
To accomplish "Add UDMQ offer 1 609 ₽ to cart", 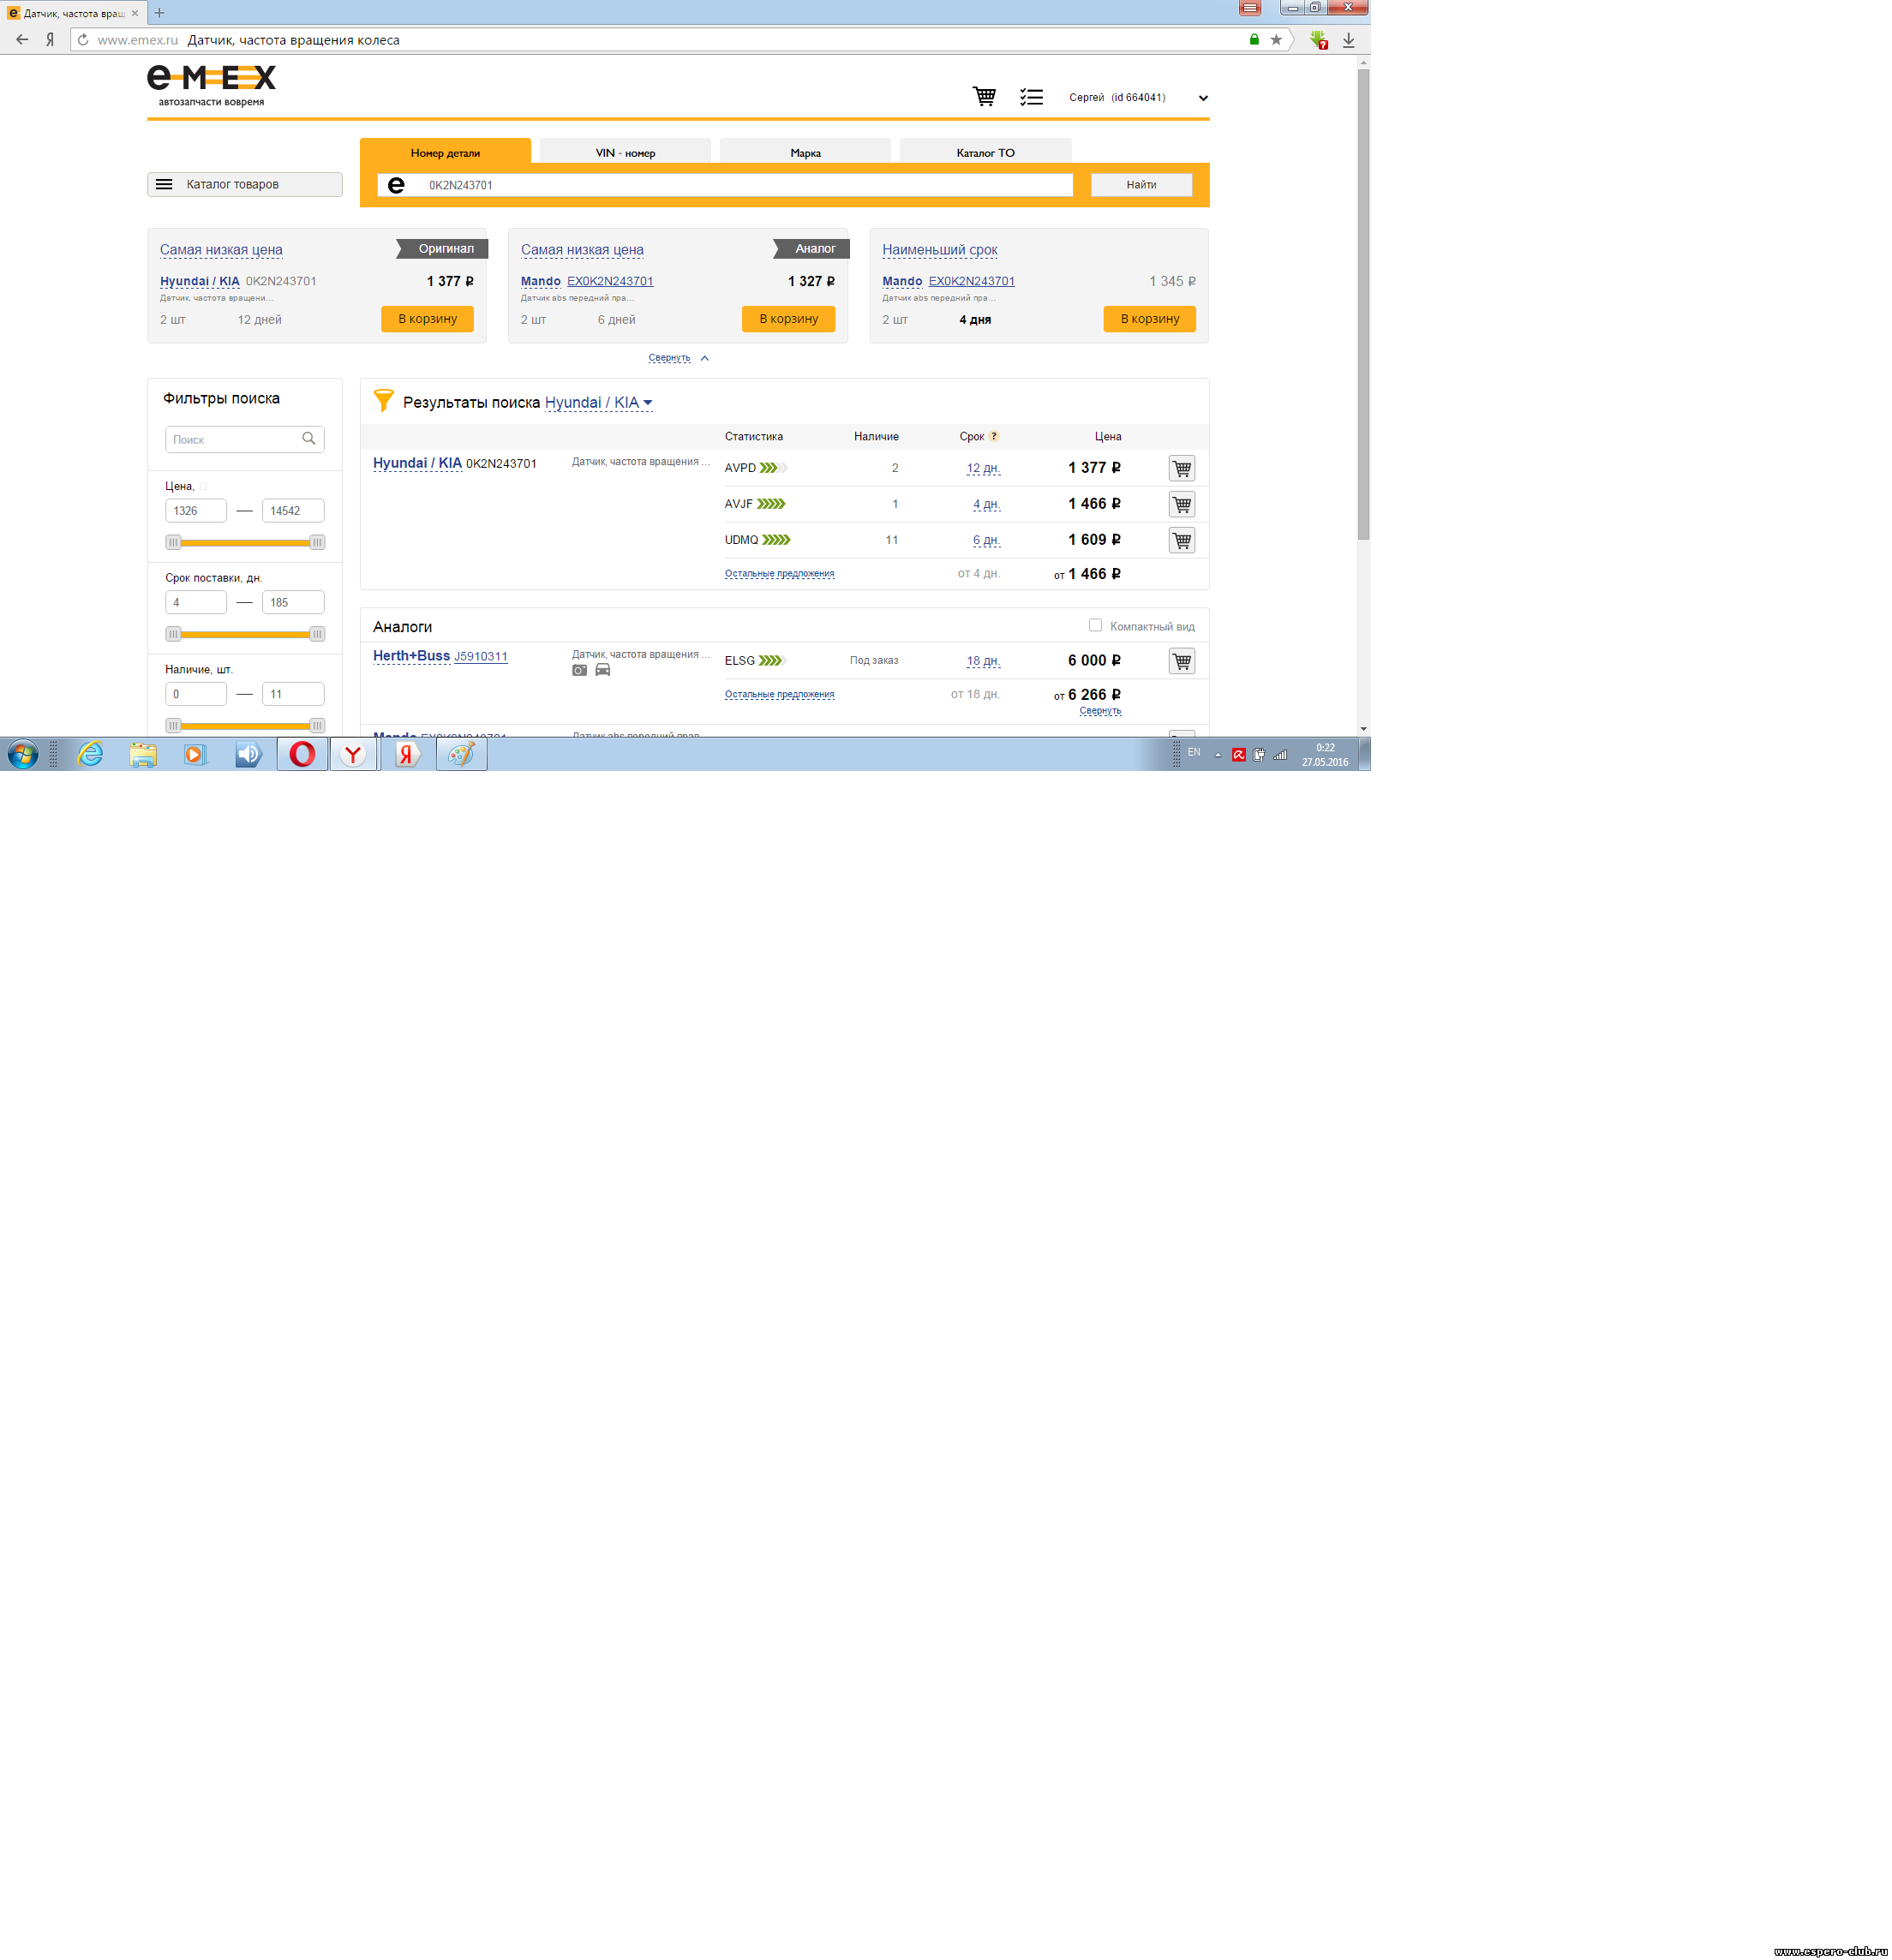I will tap(1181, 540).
